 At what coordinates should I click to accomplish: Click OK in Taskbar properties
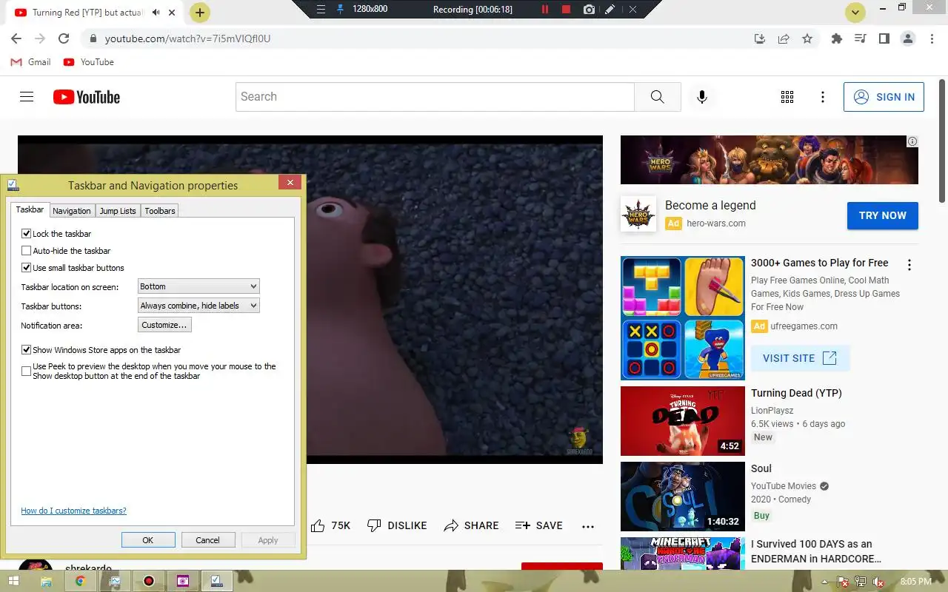pos(148,540)
